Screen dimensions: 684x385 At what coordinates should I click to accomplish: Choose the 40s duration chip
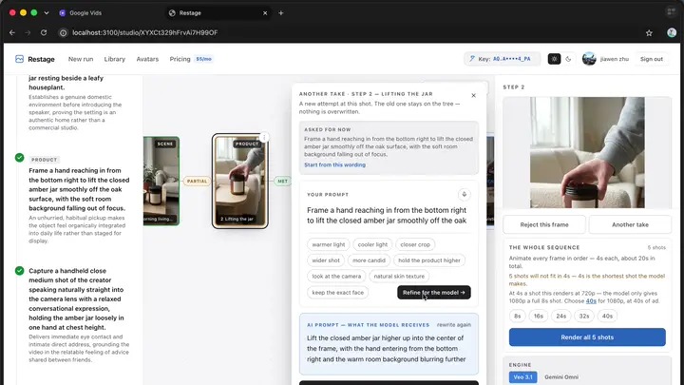point(607,316)
